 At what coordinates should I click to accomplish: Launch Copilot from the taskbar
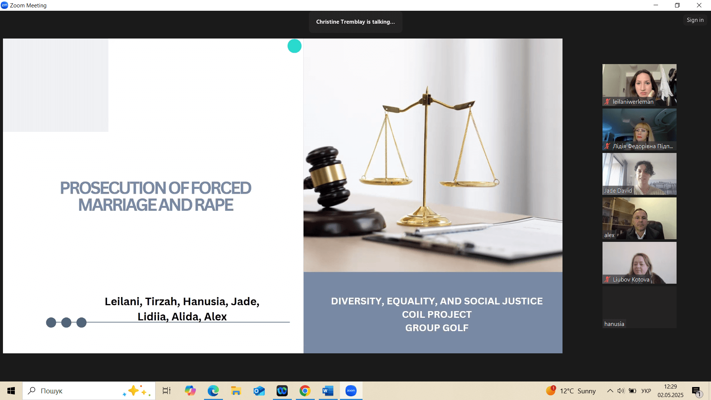point(190,391)
